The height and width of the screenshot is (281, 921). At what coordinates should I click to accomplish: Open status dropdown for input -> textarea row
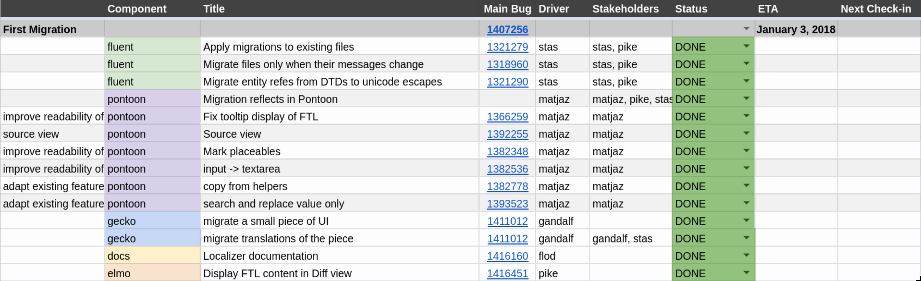pos(746,168)
